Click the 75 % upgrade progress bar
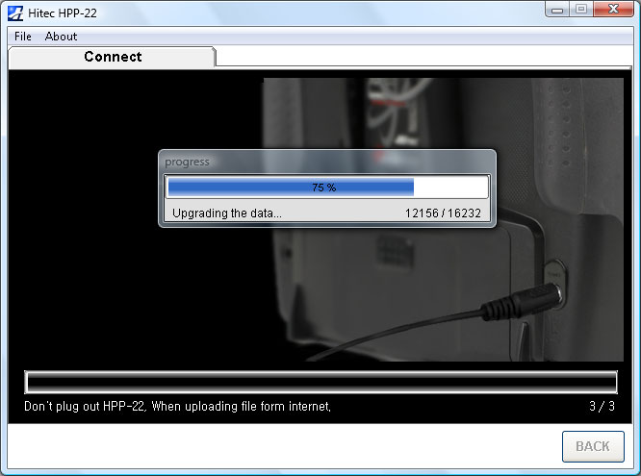The height and width of the screenshot is (476, 641). pos(326,188)
